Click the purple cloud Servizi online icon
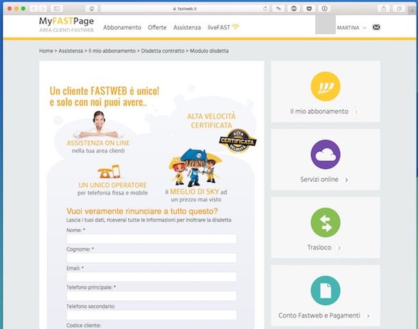The height and width of the screenshot is (329, 418). tap(325, 155)
